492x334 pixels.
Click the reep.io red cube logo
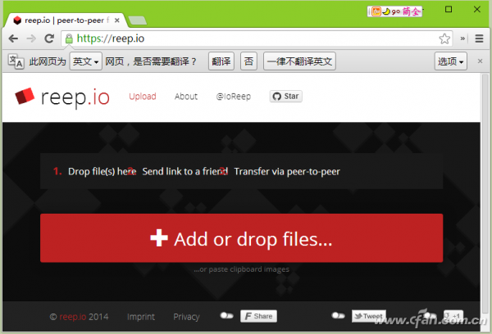(x=25, y=96)
